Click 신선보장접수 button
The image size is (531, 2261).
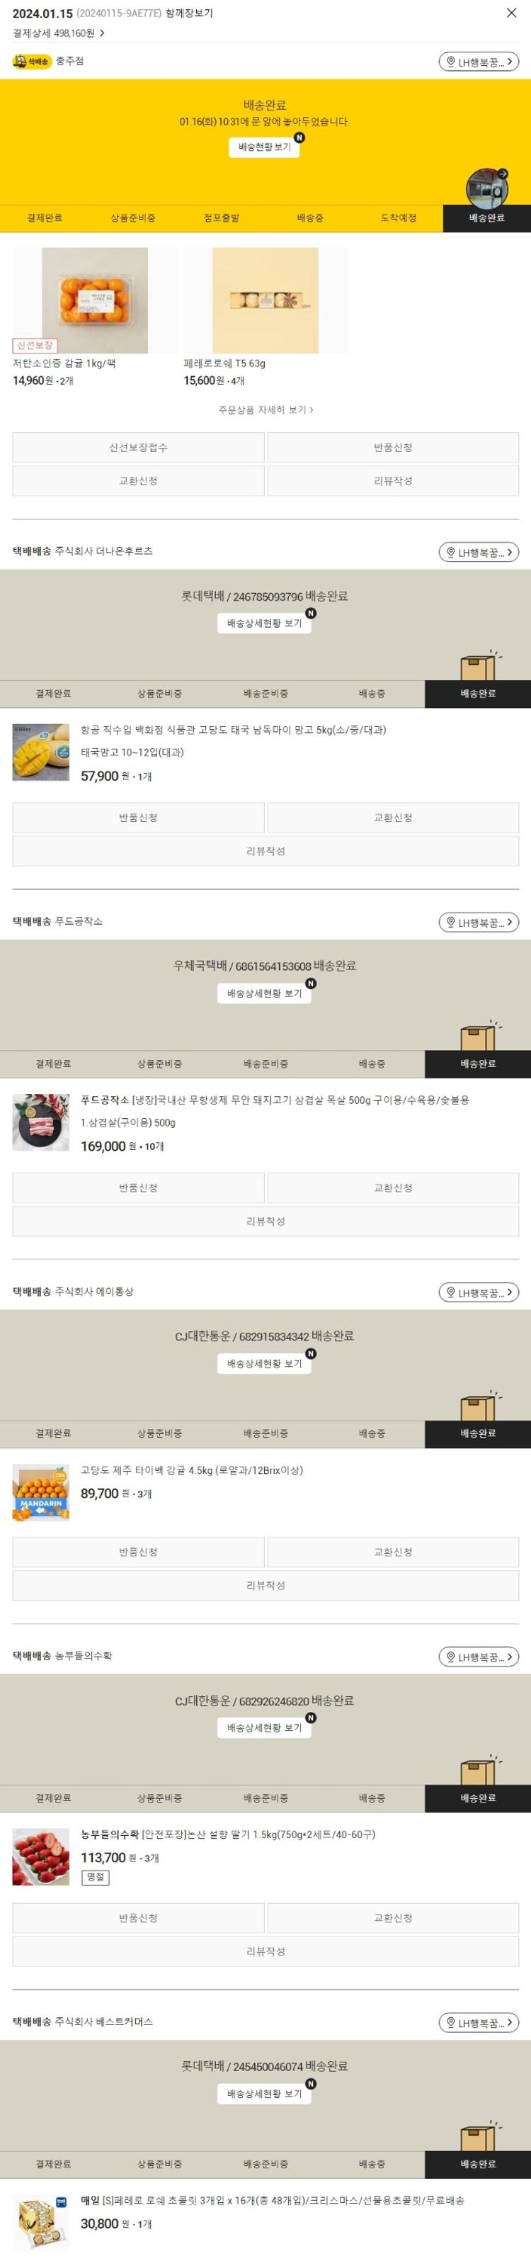(138, 448)
